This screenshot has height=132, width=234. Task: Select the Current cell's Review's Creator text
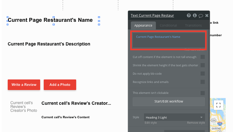76,103
